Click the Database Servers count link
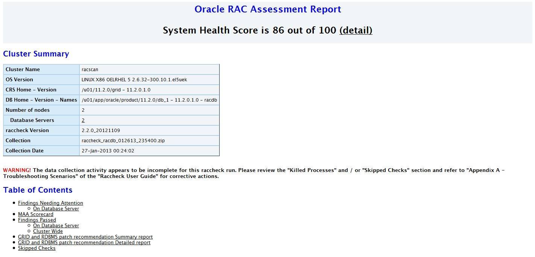The width and height of the screenshot is (535, 257). click(x=83, y=120)
